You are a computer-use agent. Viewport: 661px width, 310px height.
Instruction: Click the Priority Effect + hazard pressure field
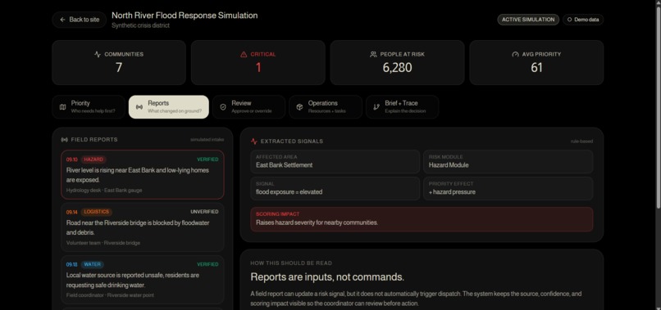coord(508,188)
